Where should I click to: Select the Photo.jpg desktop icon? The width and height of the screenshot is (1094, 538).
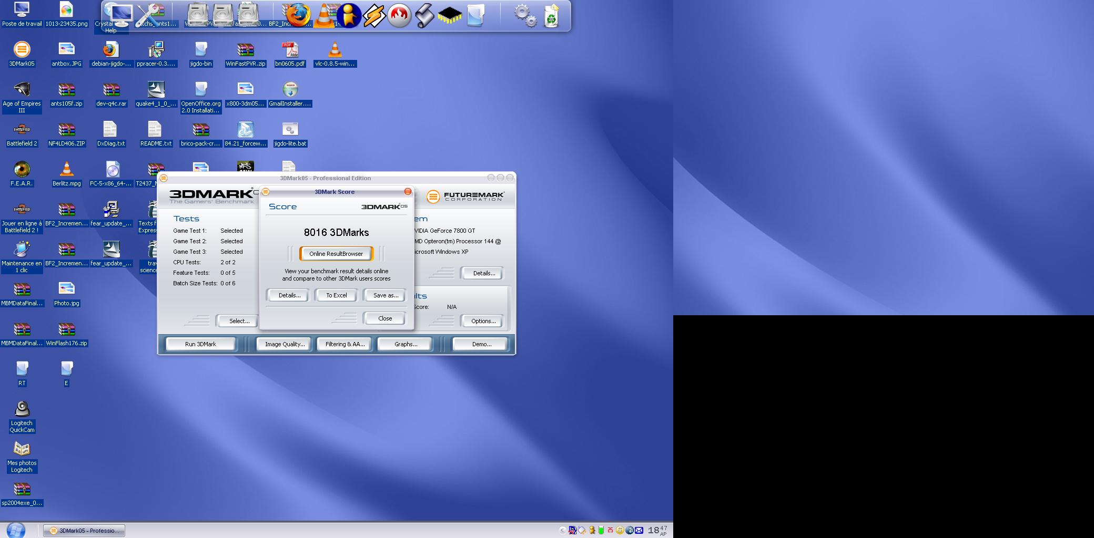[66, 294]
